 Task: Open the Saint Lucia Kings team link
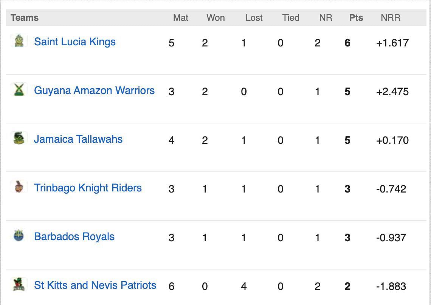(75, 42)
